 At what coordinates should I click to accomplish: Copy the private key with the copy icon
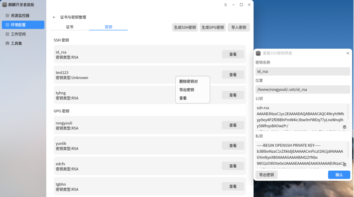tap(344, 164)
